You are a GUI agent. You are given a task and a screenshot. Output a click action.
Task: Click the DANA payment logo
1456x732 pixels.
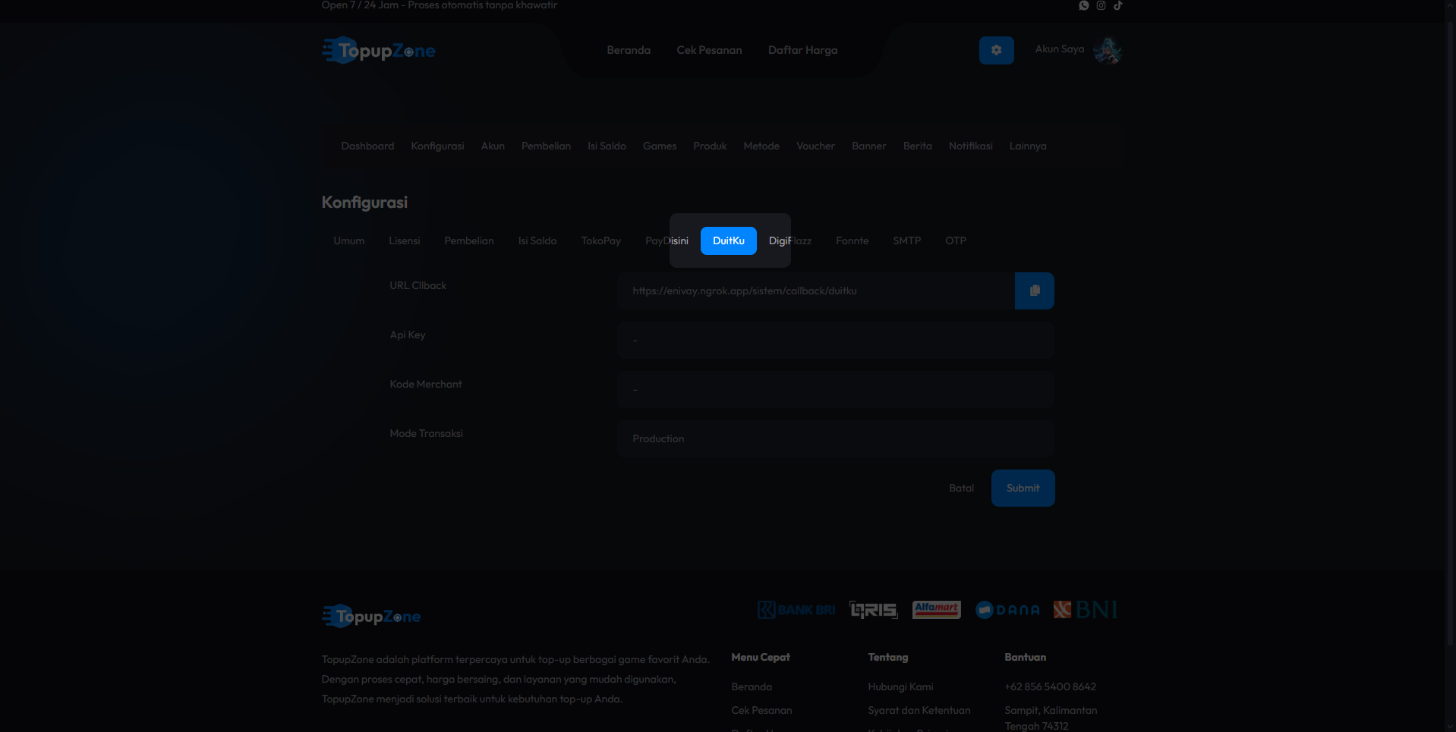1007,610
